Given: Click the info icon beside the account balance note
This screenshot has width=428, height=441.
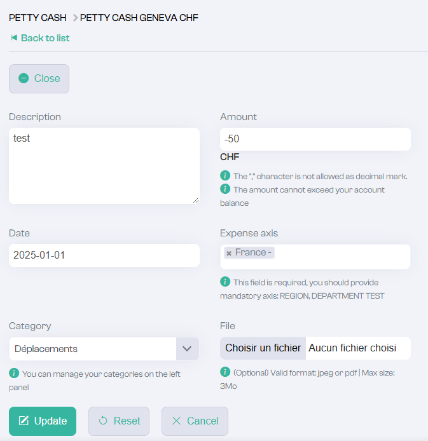Looking at the screenshot, I should click(225, 189).
